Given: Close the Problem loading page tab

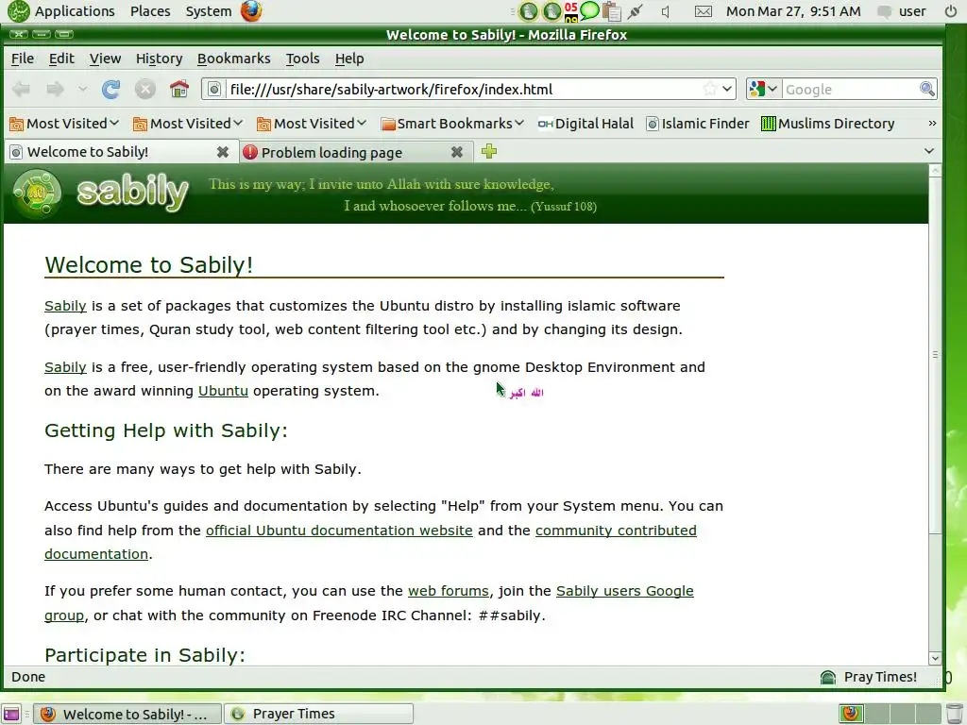Looking at the screenshot, I should tap(456, 152).
